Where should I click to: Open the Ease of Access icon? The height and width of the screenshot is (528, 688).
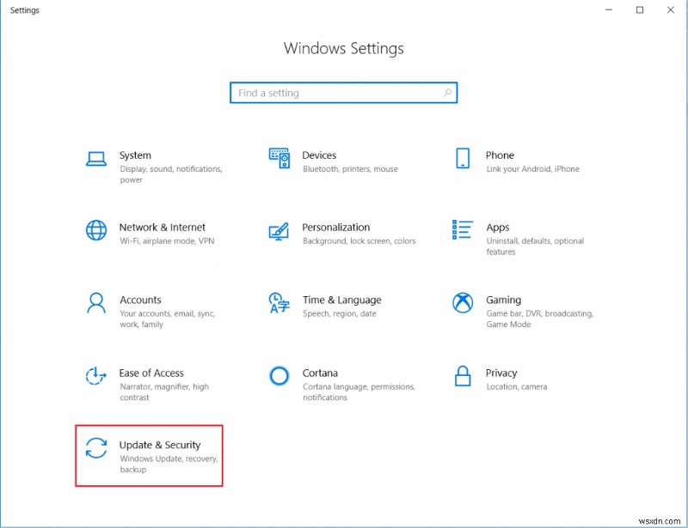point(96,376)
